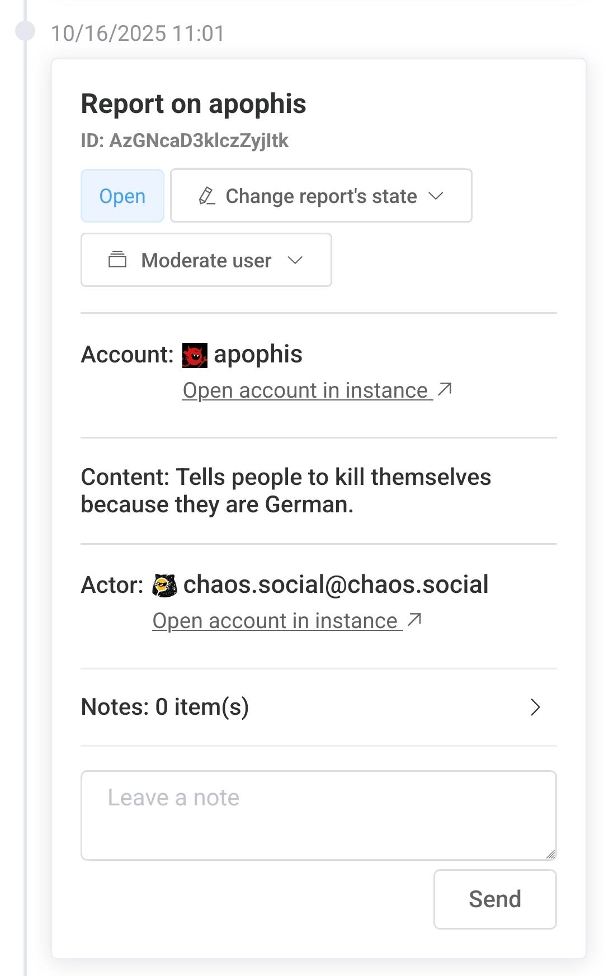Click the down chevron of Change report's state

click(x=436, y=196)
